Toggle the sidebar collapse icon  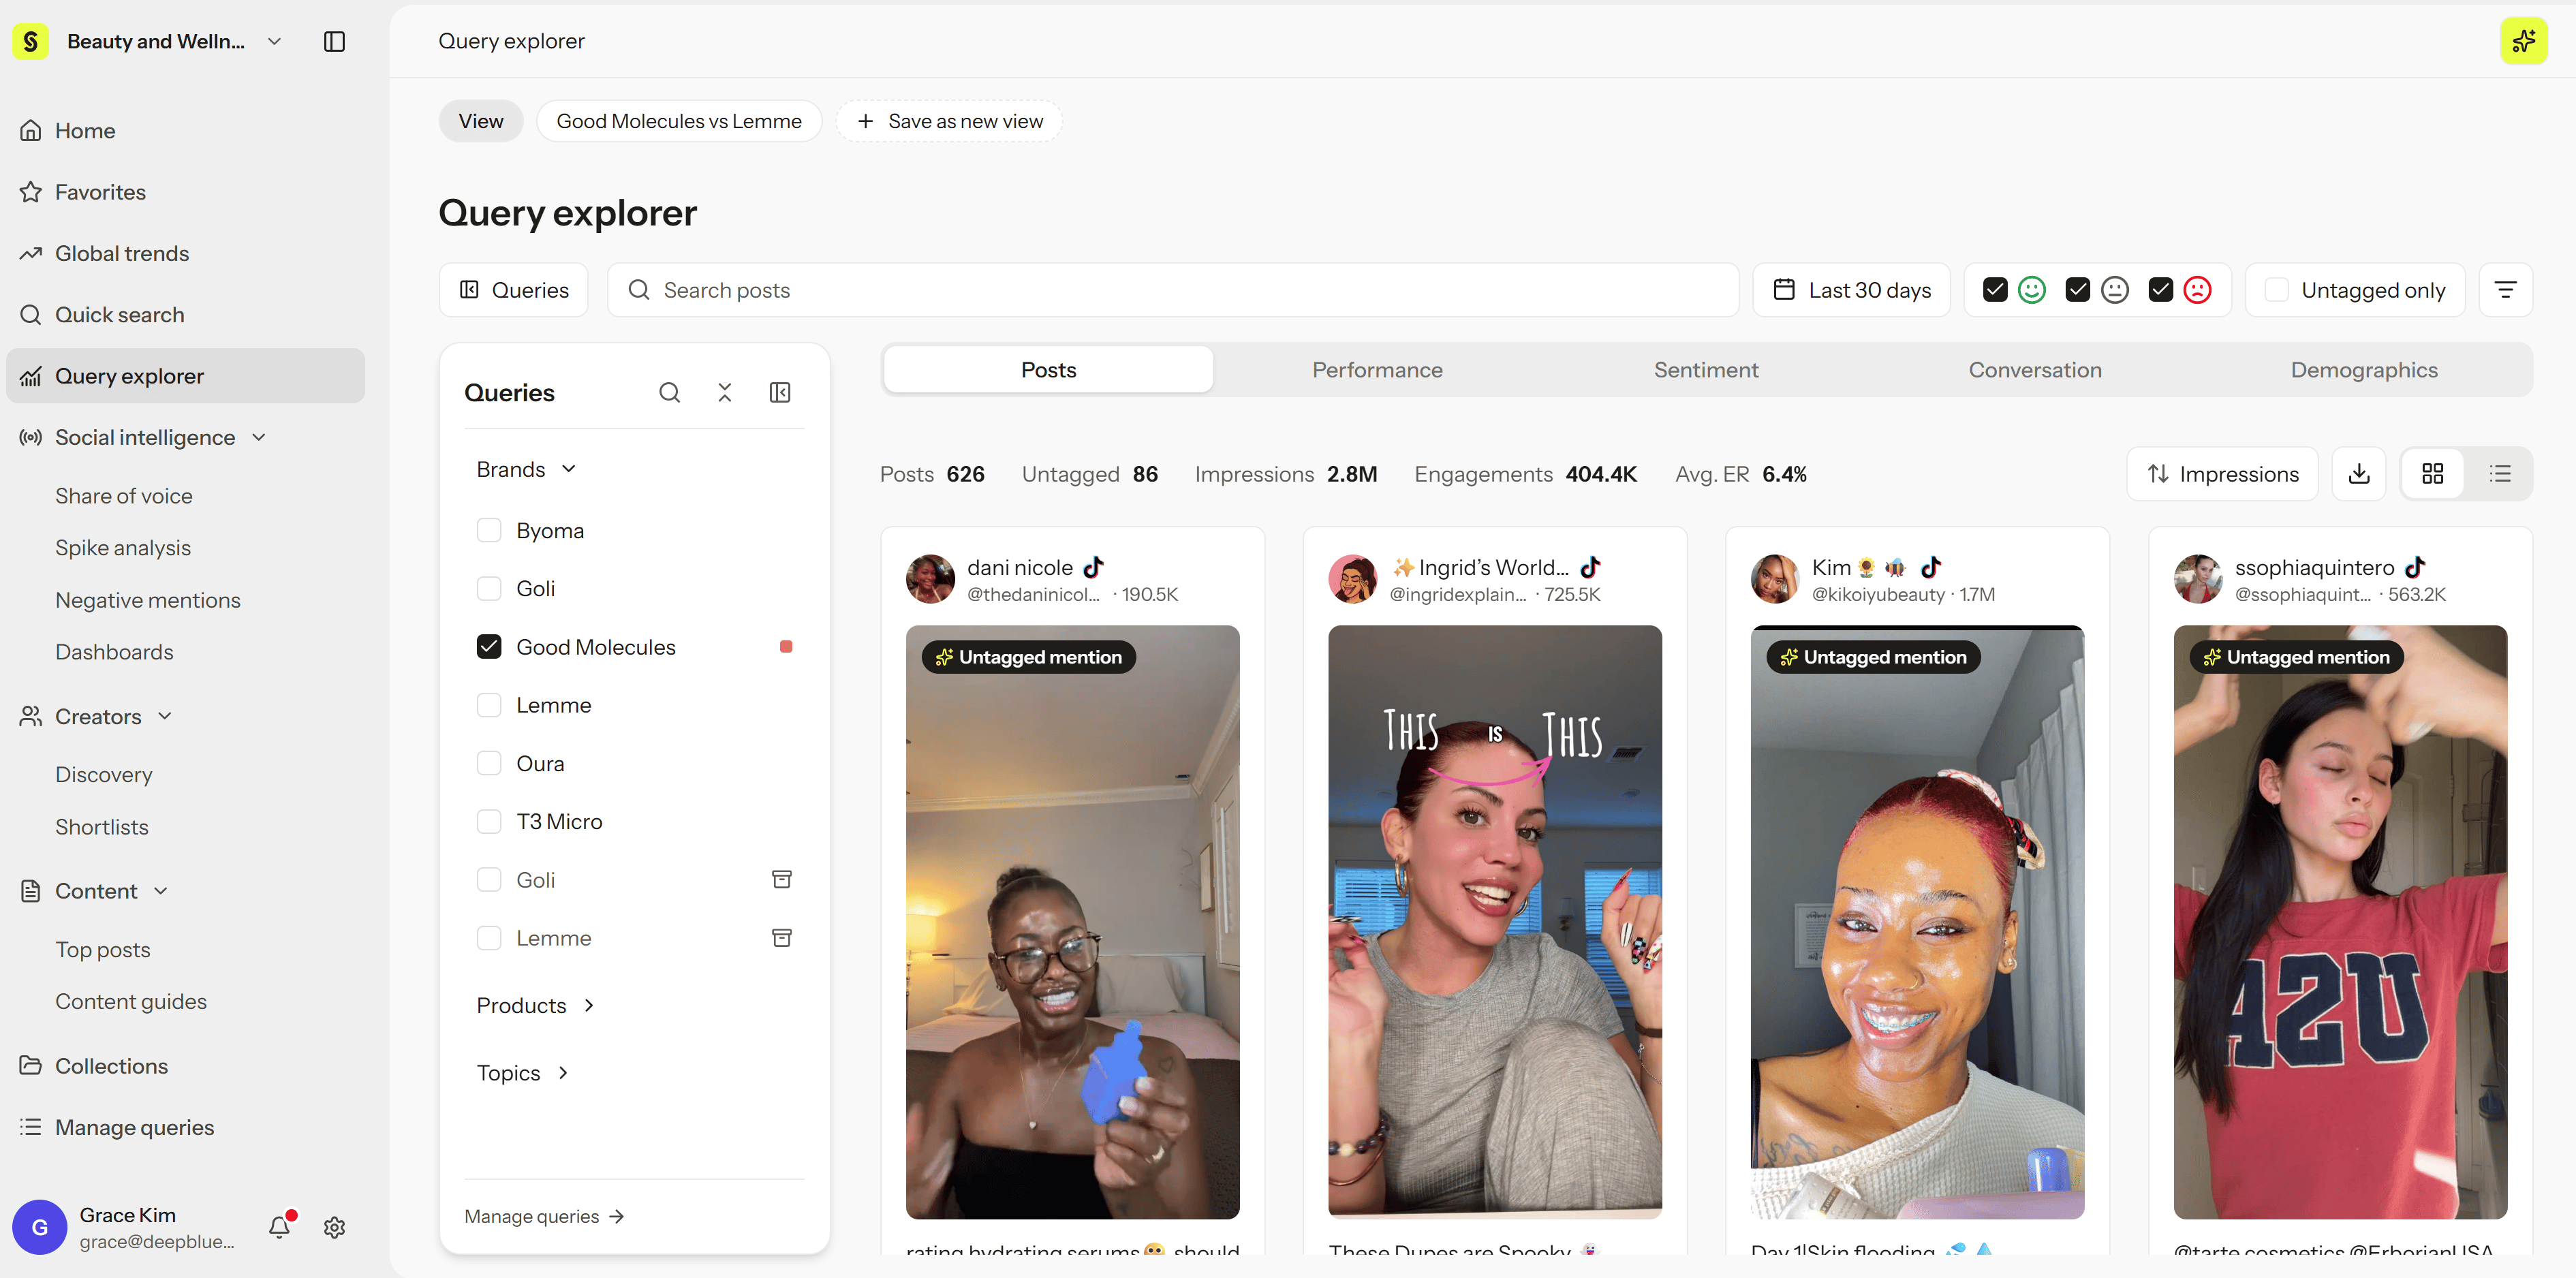coord(335,41)
